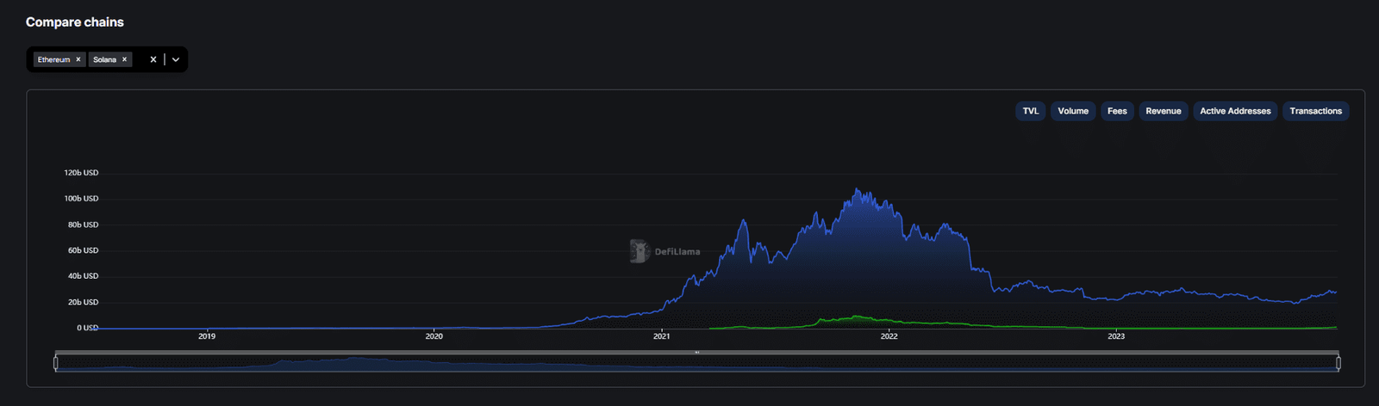Show Revenue on the chart

(x=1163, y=111)
